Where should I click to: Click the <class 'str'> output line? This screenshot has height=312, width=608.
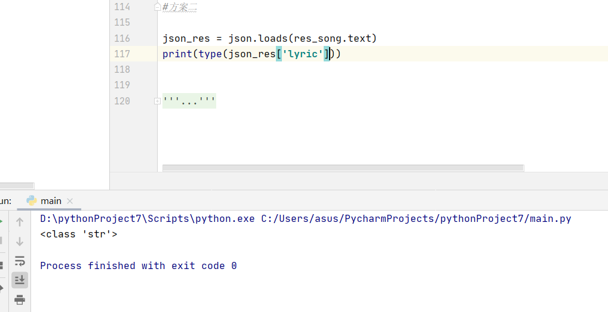[x=79, y=234]
